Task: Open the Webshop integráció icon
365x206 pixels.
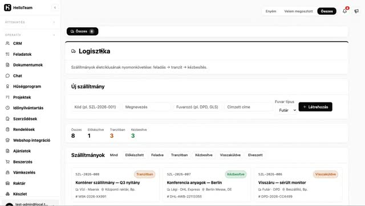Action: tap(7, 140)
